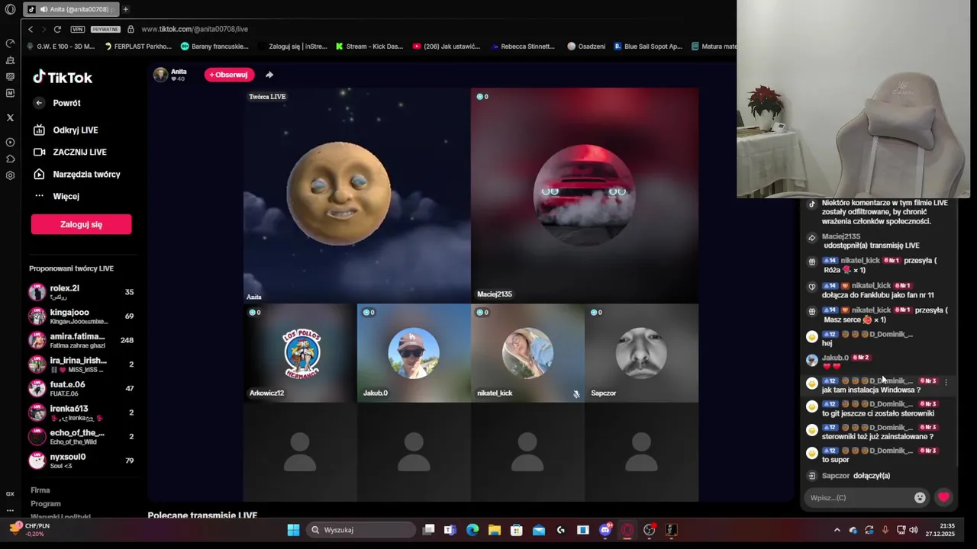This screenshot has height=549, width=977.
Task: Open suggested creator myxsoul0
Action: click(81, 461)
